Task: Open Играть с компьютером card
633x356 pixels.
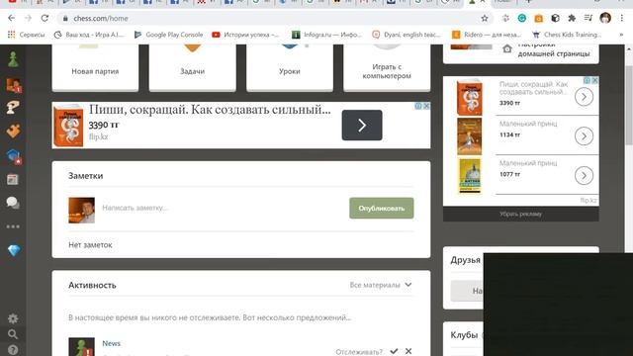Action: (x=387, y=67)
